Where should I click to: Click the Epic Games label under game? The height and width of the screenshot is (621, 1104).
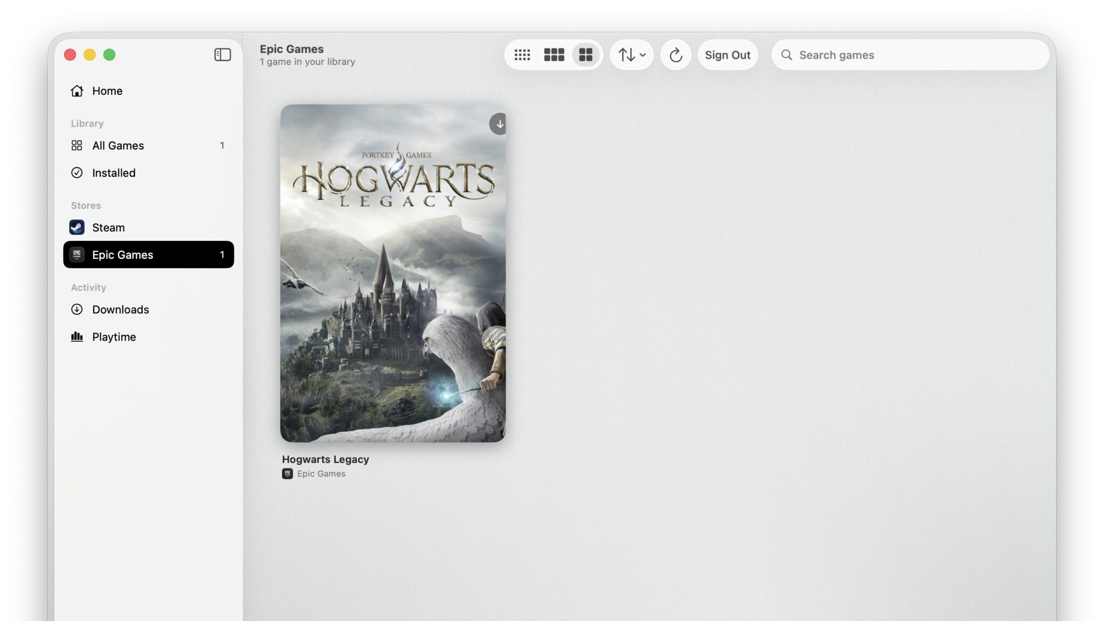[321, 474]
